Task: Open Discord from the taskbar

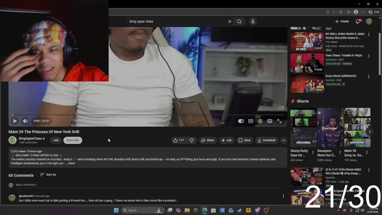Action: pyautogui.click(x=257, y=210)
